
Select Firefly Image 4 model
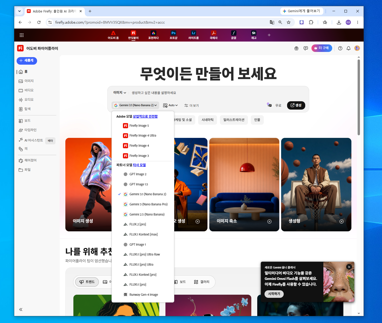pyautogui.click(x=143, y=146)
